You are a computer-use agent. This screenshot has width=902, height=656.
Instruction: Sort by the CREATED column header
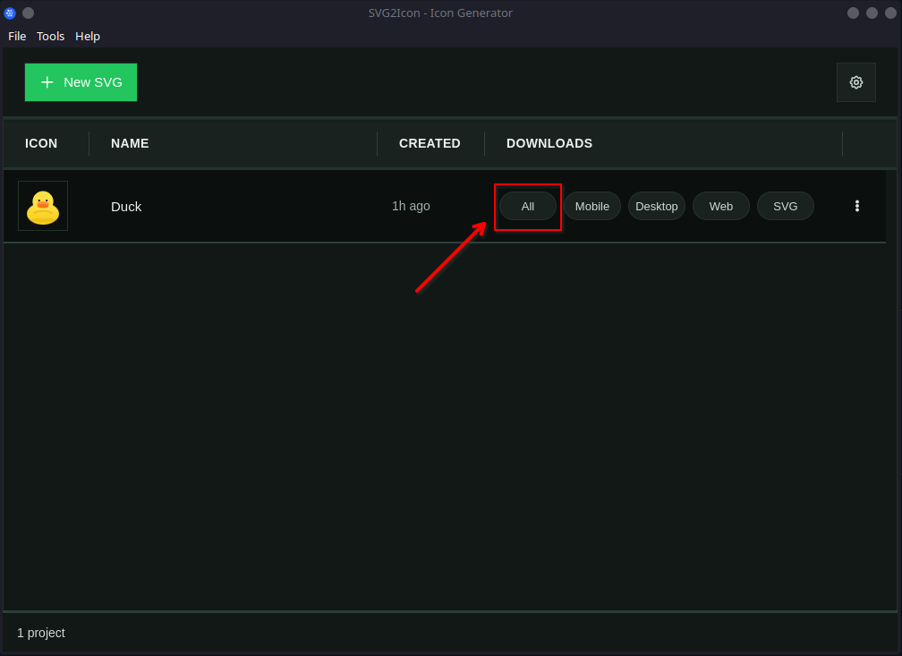[430, 143]
